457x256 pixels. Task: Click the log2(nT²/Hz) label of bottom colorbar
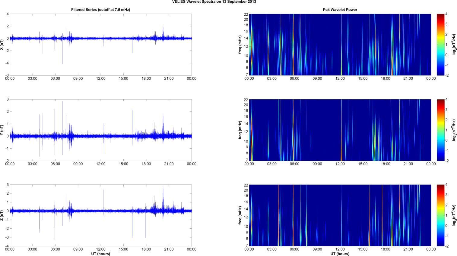454,215
